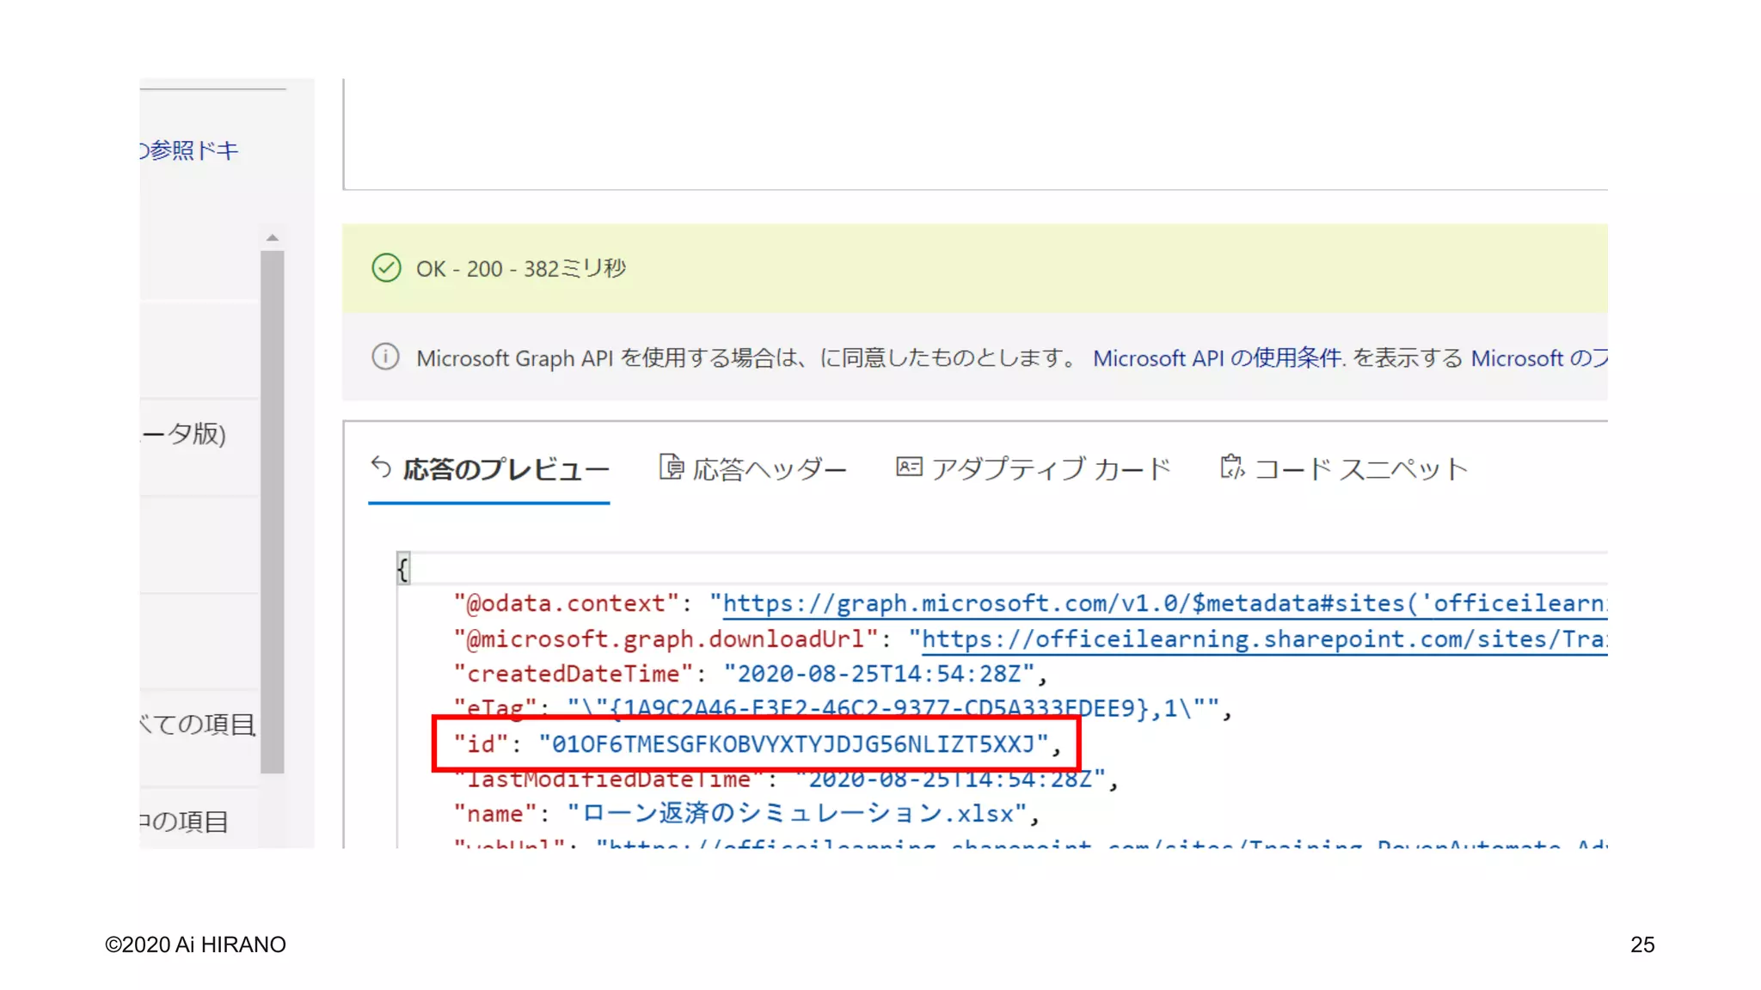Open the アダプティブ カード tab
The height and width of the screenshot is (990, 1761).
[x=1051, y=469]
